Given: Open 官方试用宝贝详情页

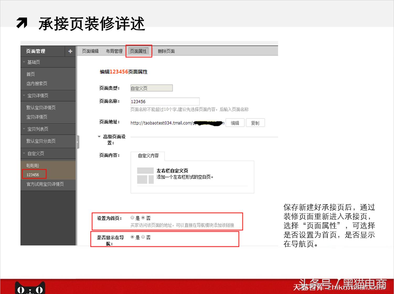Looking at the screenshot, I should click(45, 184).
